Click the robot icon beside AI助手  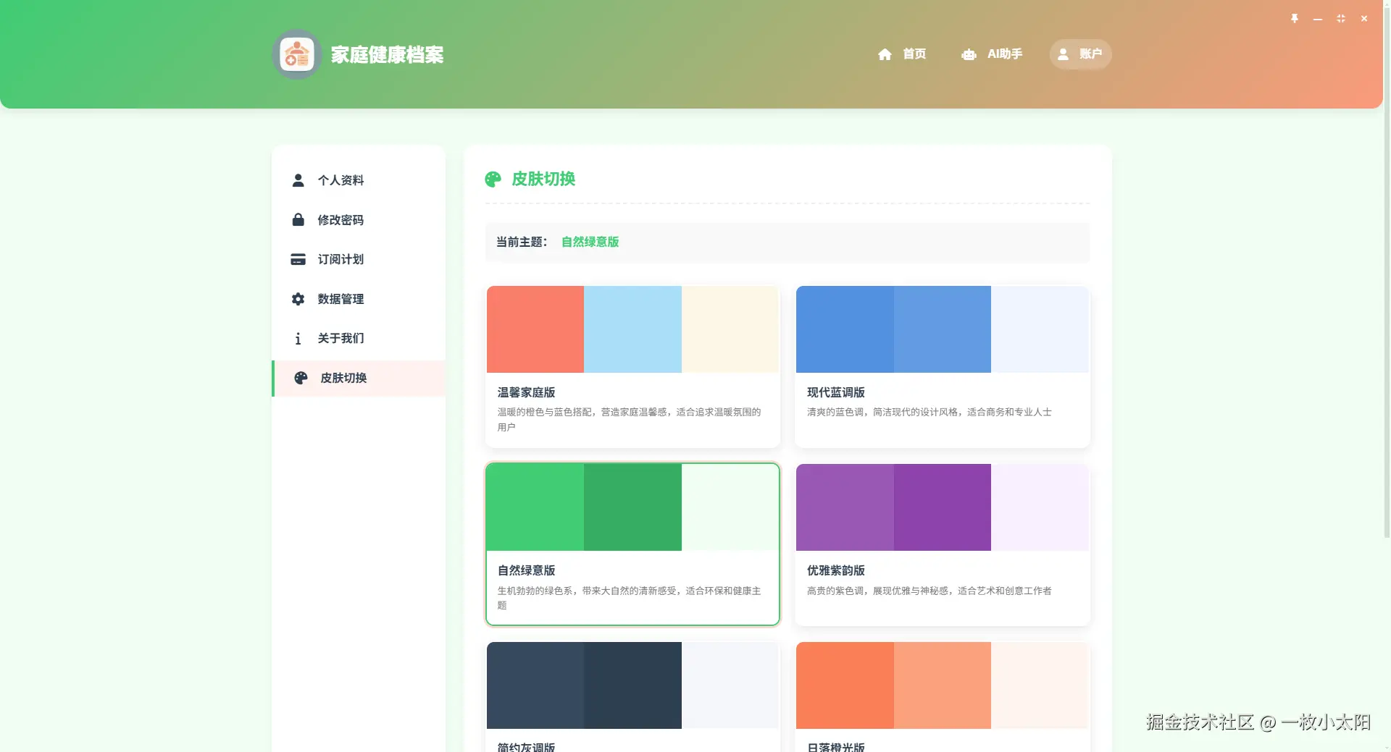tap(969, 54)
